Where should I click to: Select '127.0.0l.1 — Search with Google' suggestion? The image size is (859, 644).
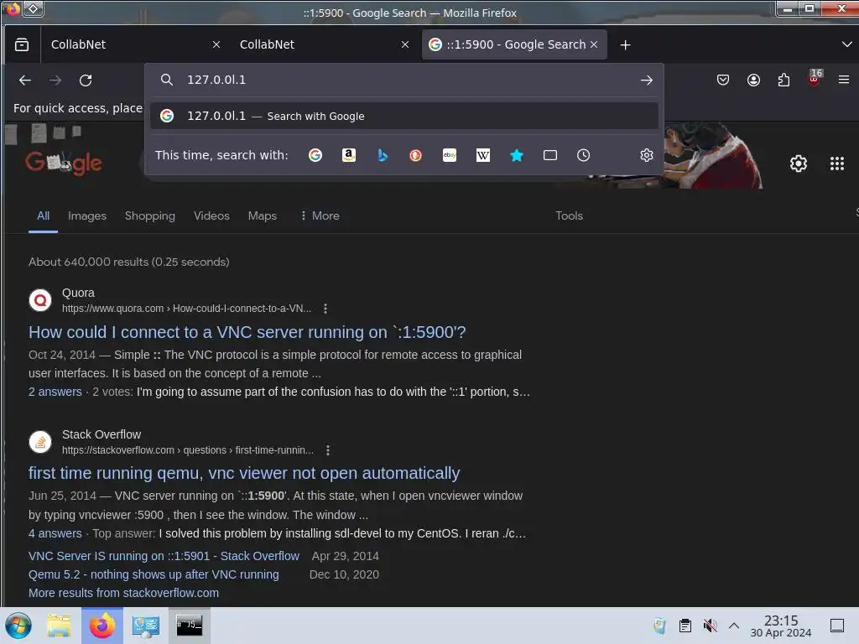tap(404, 116)
